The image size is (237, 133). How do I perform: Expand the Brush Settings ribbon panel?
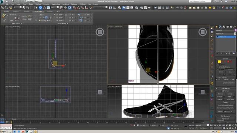pos(63,24)
